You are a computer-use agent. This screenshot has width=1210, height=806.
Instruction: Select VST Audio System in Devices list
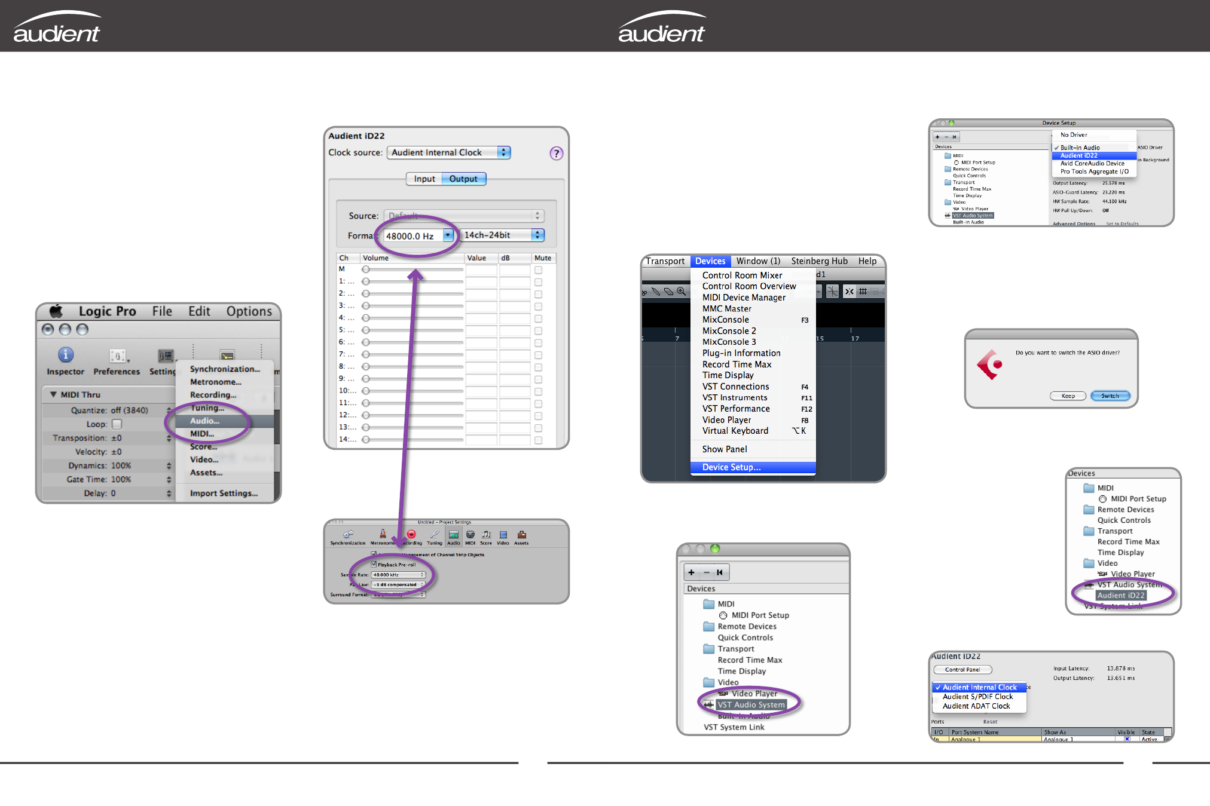(751, 705)
